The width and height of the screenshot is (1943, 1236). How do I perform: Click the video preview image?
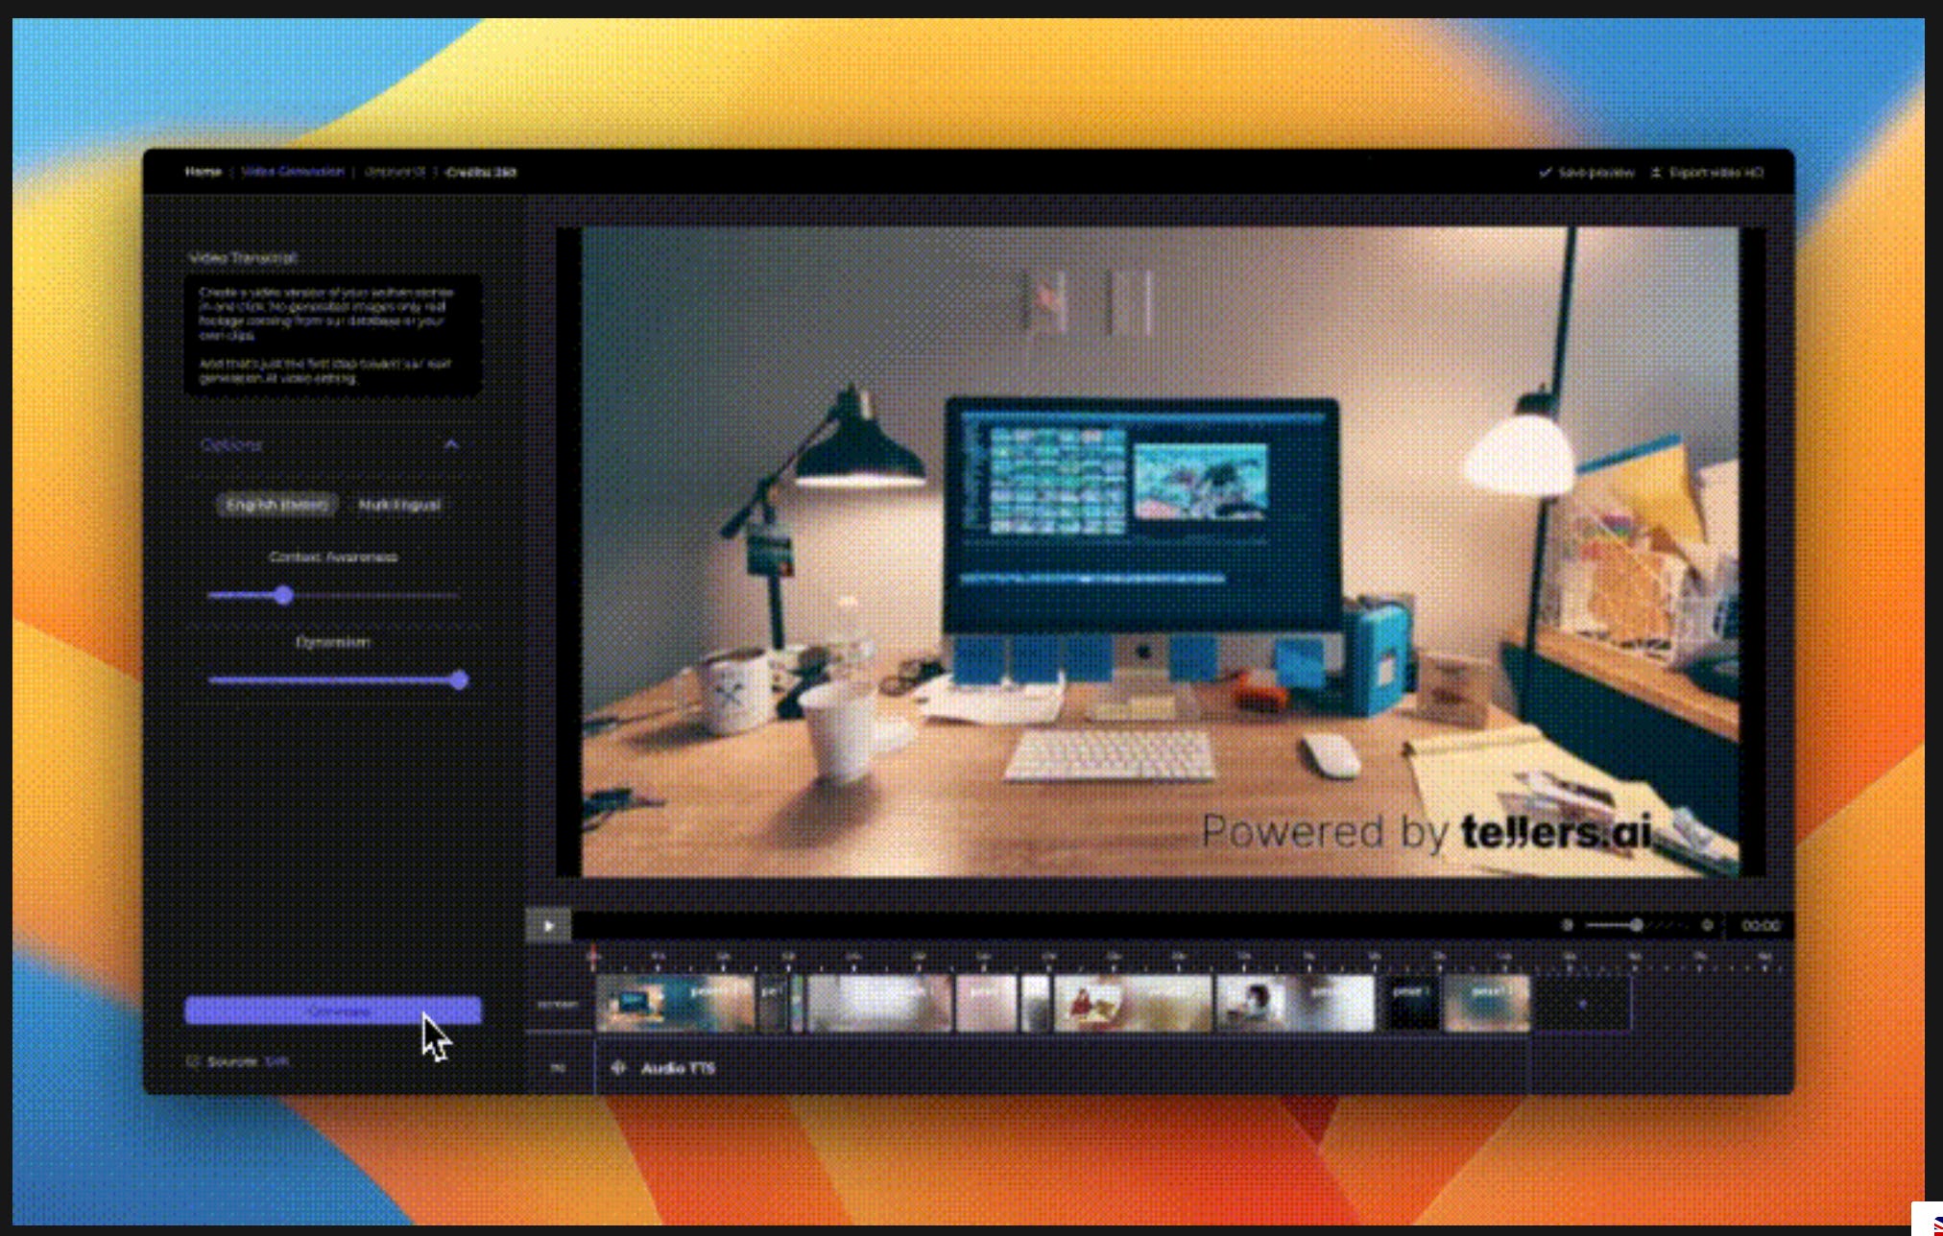[1160, 552]
